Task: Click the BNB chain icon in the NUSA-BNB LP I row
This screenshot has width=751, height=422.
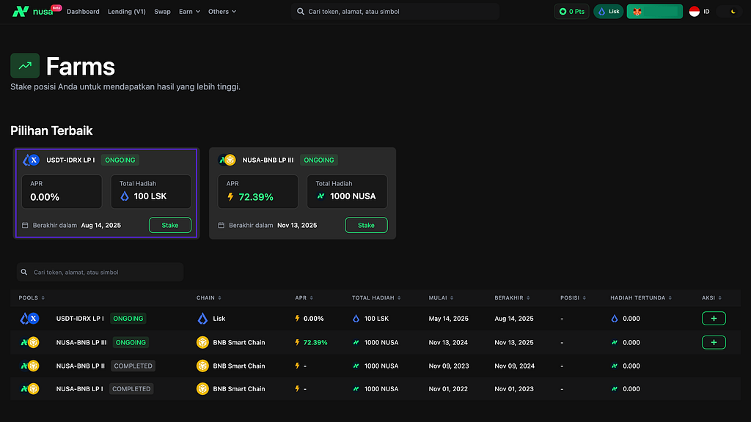Action: [202, 388]
